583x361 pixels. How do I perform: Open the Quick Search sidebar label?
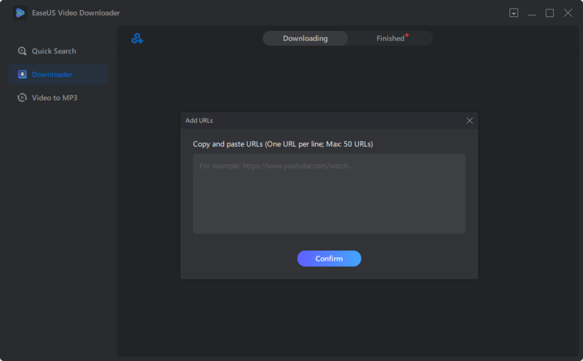click(54, 51)
